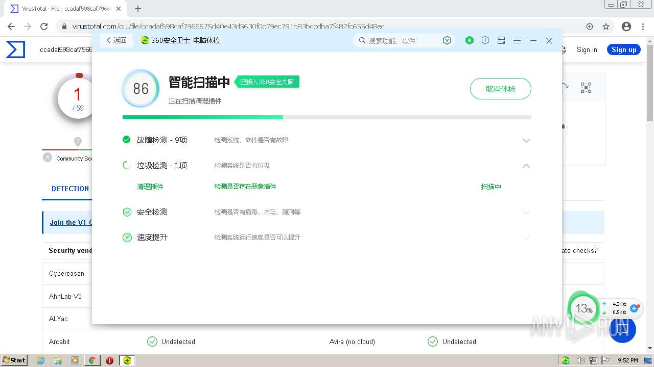Open the file explorer taskbar icon

(58, 360)
